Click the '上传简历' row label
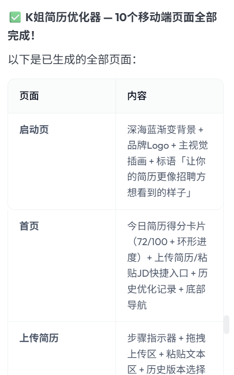Image resolution: width=234 pixels, height=375 pixels. coord(39,338)
